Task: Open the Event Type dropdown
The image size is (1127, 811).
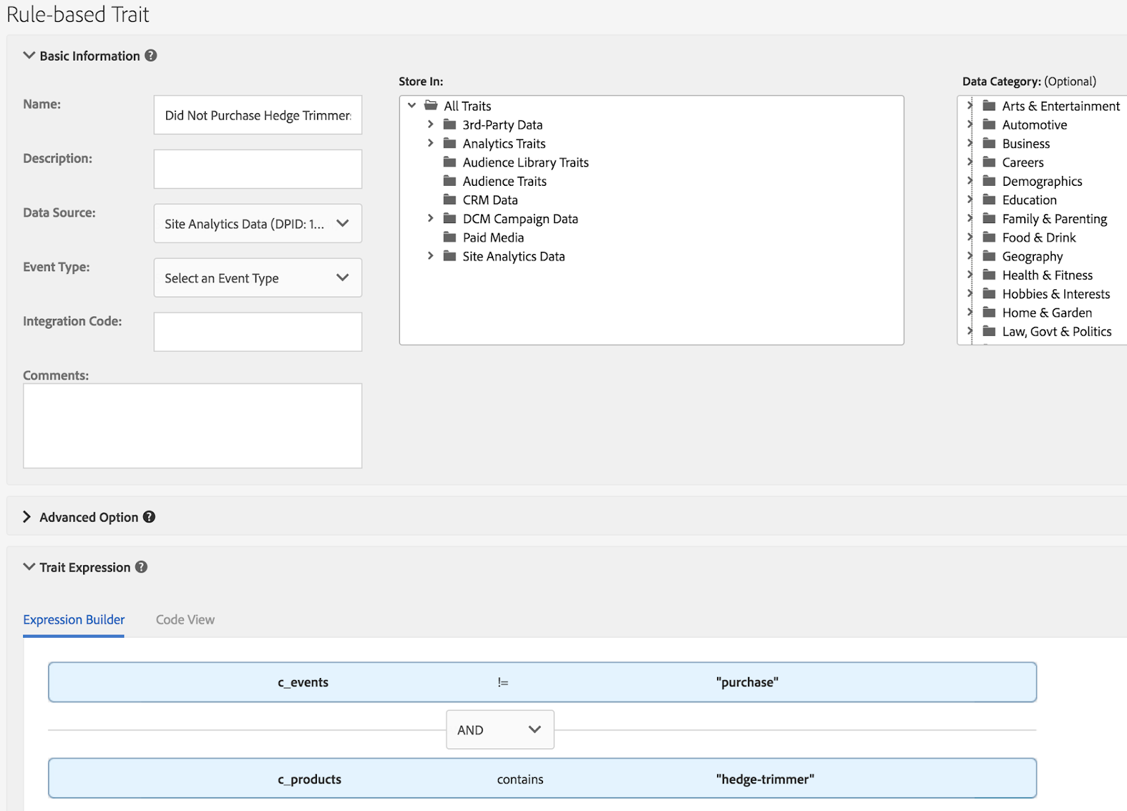Action: point(258,277)
